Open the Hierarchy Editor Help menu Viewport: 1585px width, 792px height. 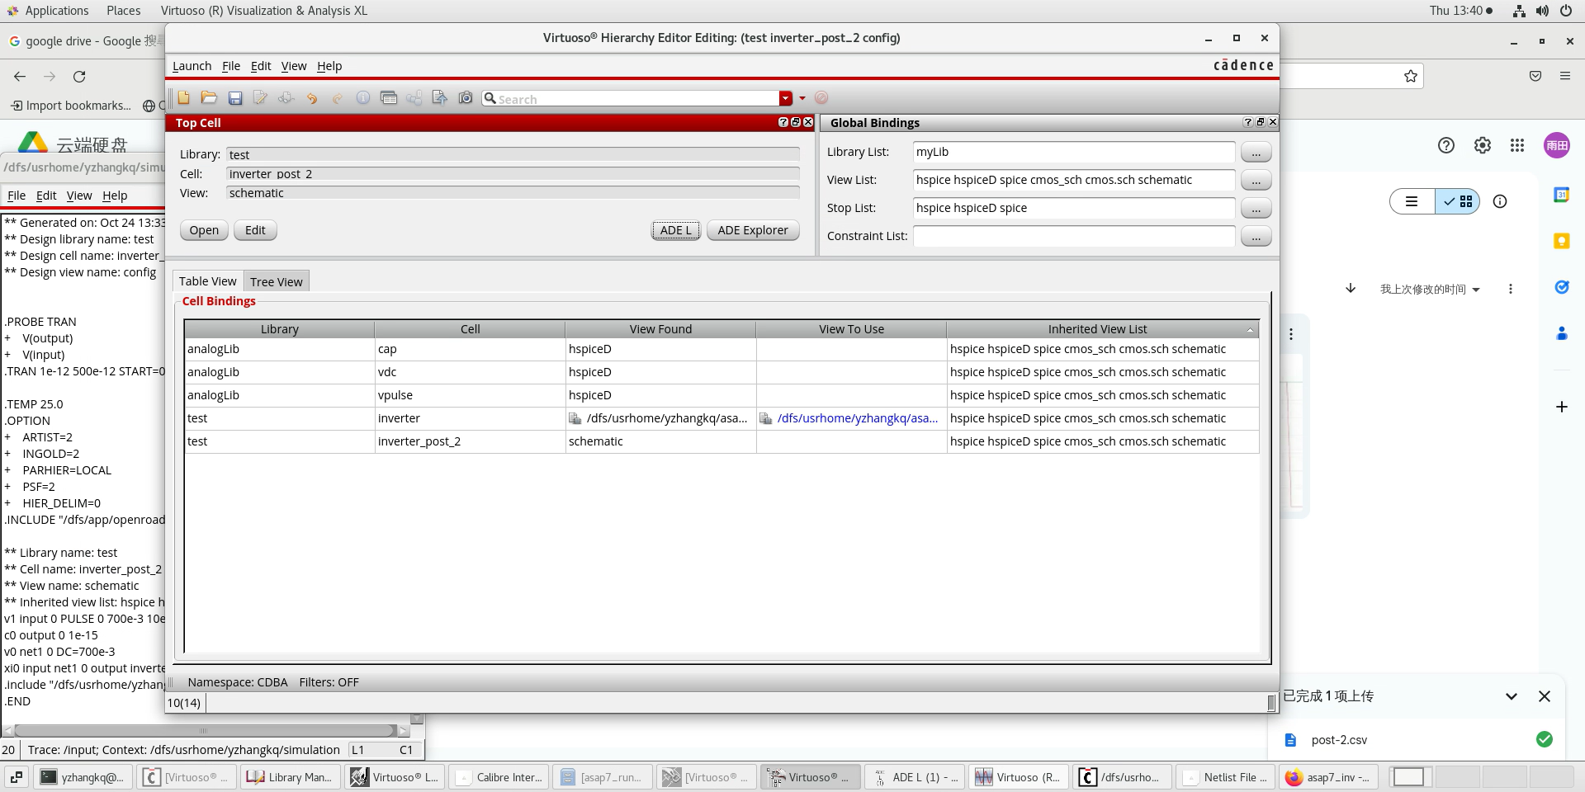[x=329, y=66]
